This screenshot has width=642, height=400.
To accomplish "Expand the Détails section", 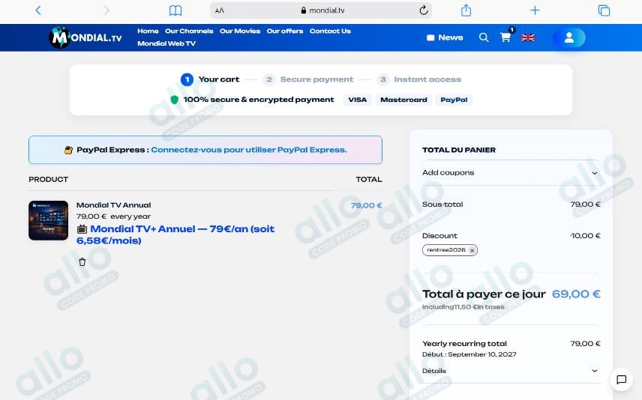I will tap(511, 371).
